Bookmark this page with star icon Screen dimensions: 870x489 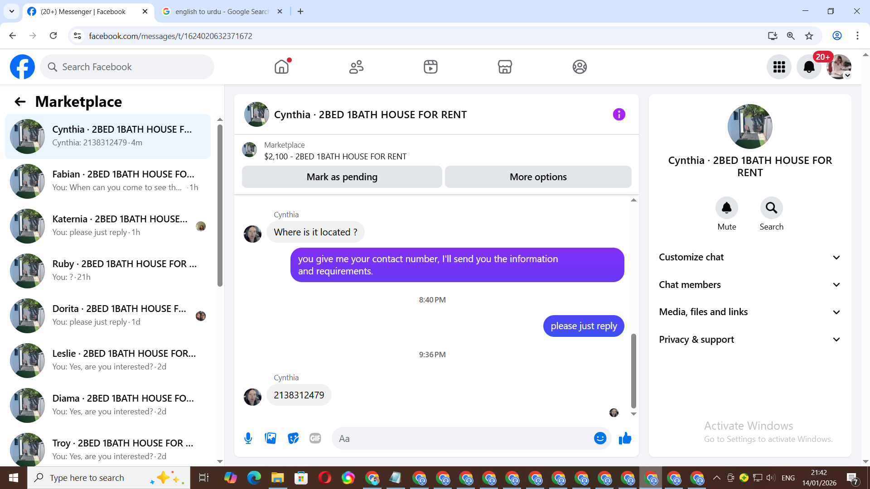[x=809, y=36]
